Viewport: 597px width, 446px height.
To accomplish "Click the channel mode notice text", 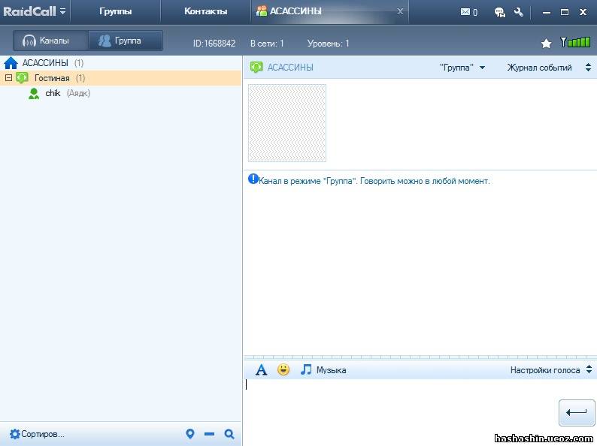I will pos(374,181).
